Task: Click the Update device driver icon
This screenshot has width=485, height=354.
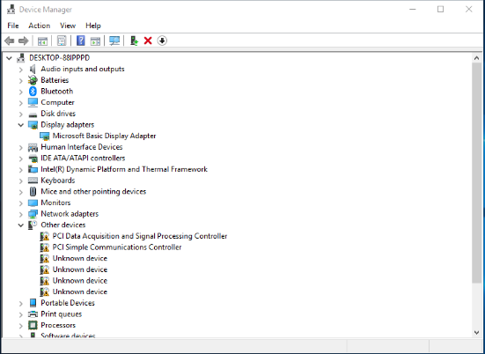Action: click(x=134, y=41)
